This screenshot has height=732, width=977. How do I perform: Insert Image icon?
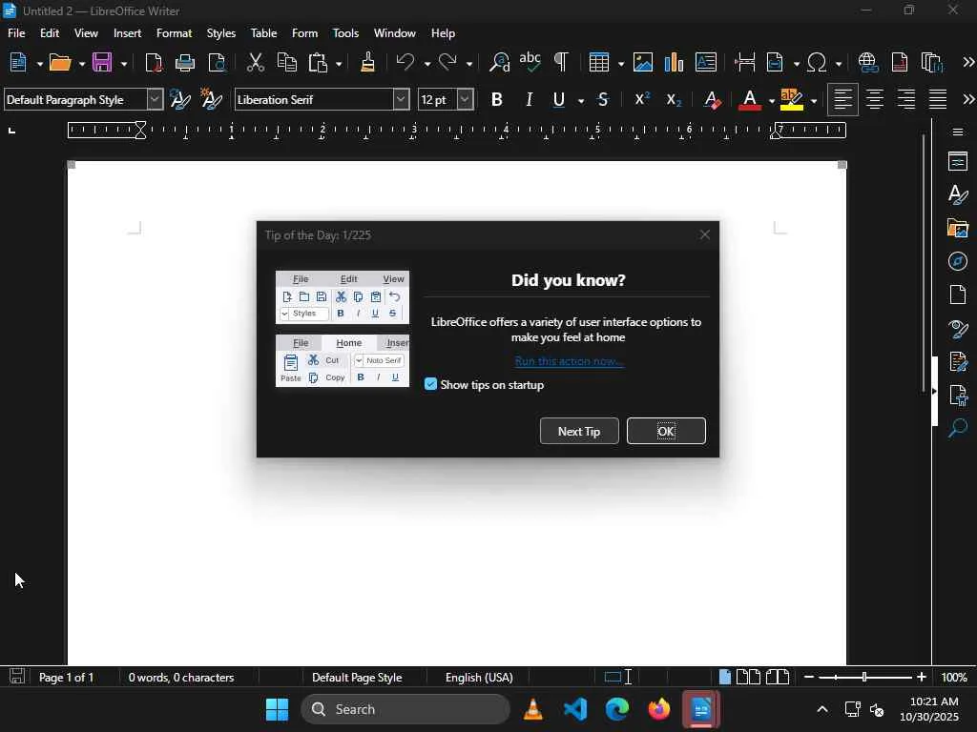tap(642, 63)
